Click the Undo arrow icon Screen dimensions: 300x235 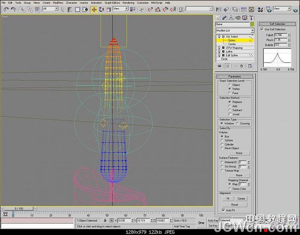coord(6,9)
